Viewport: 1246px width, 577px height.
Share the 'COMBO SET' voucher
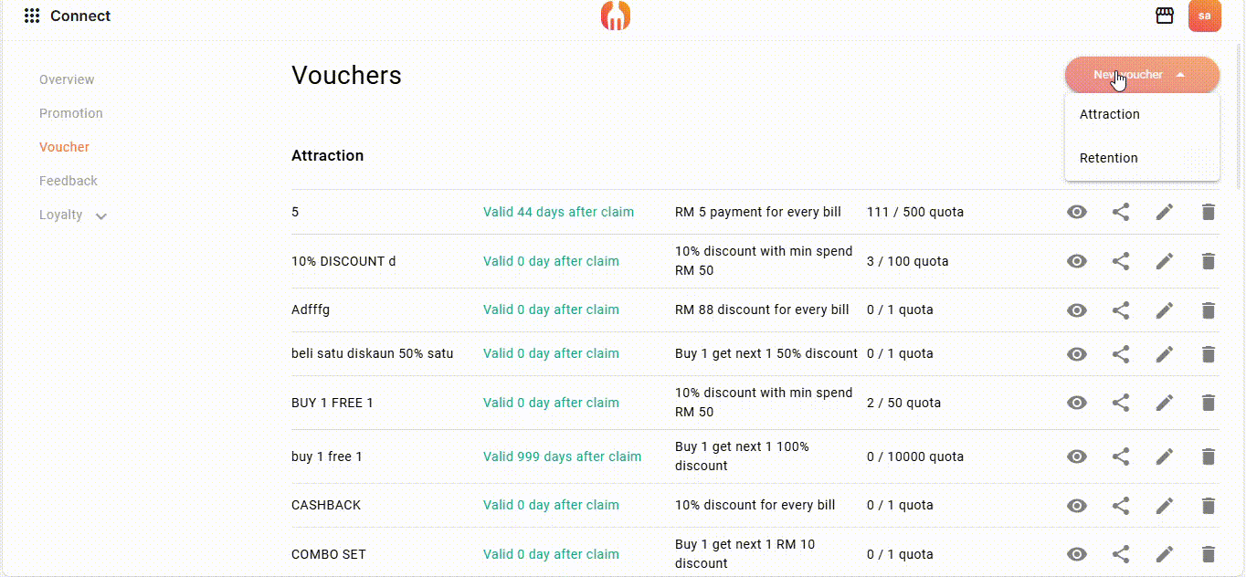click(1121, 554)
